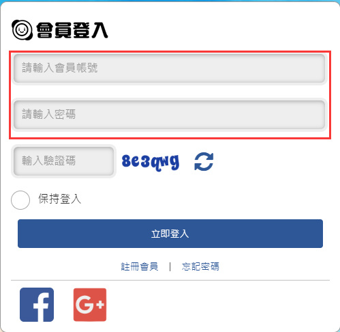The height and width of the screenshot is (332, 340).
Task: Open the 註冊會員 registration link
Action: pos(140,266)
